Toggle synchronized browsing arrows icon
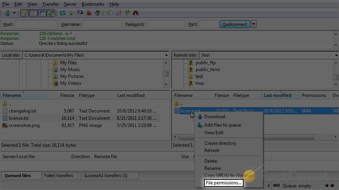Image resolution: width=339 pixels, height=190 pixels. click(127, 13)
